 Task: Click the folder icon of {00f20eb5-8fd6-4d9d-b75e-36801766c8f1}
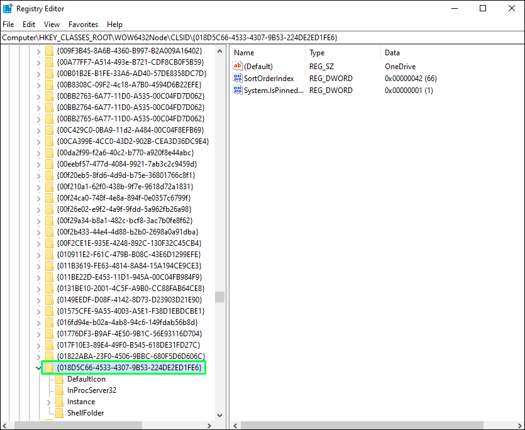pos(49,175)
